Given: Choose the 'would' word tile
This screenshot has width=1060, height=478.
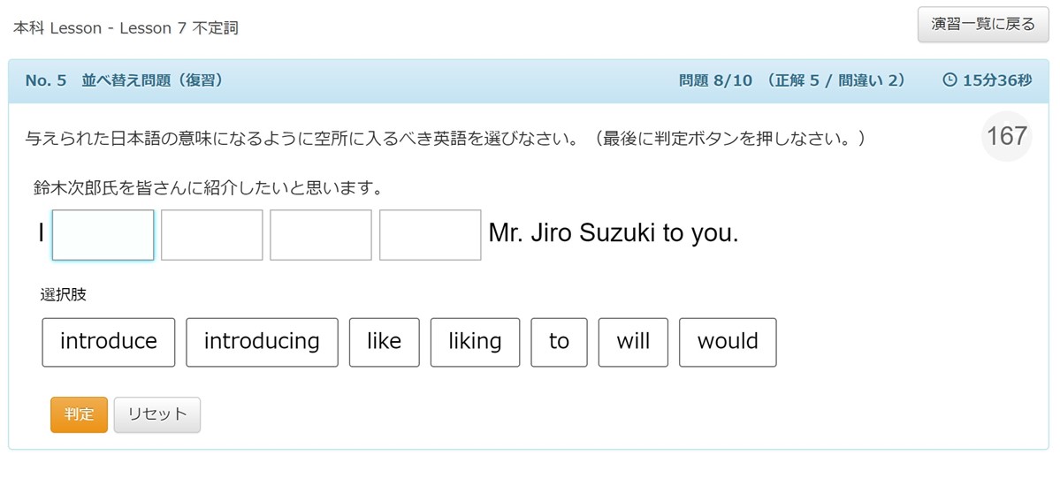Looking at the screenshot, I should 728,342.
